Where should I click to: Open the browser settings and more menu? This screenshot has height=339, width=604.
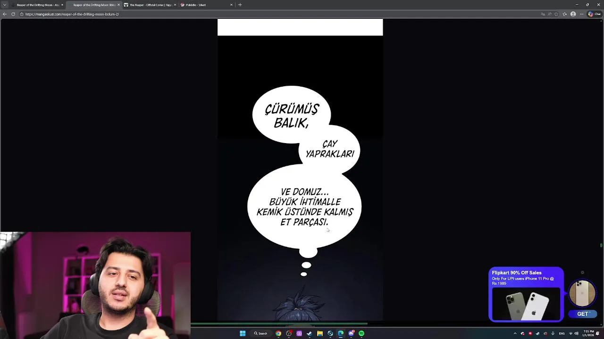point(581,14)
